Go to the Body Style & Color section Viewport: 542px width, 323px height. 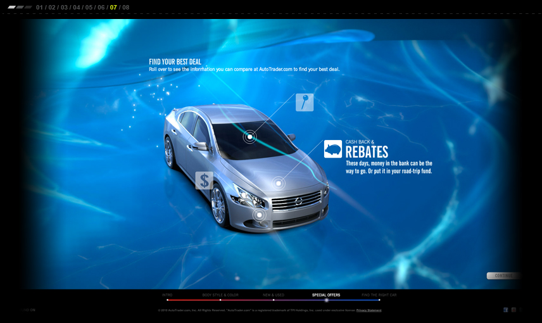(220, 295)
